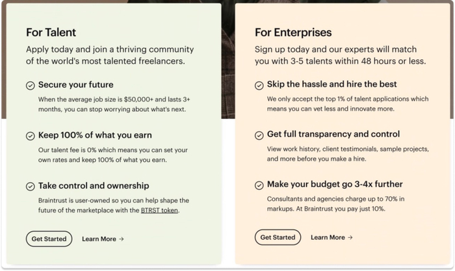Click checkmark icon beside Make your budget go further
The image size is (455, 271).
click(259, 185)
